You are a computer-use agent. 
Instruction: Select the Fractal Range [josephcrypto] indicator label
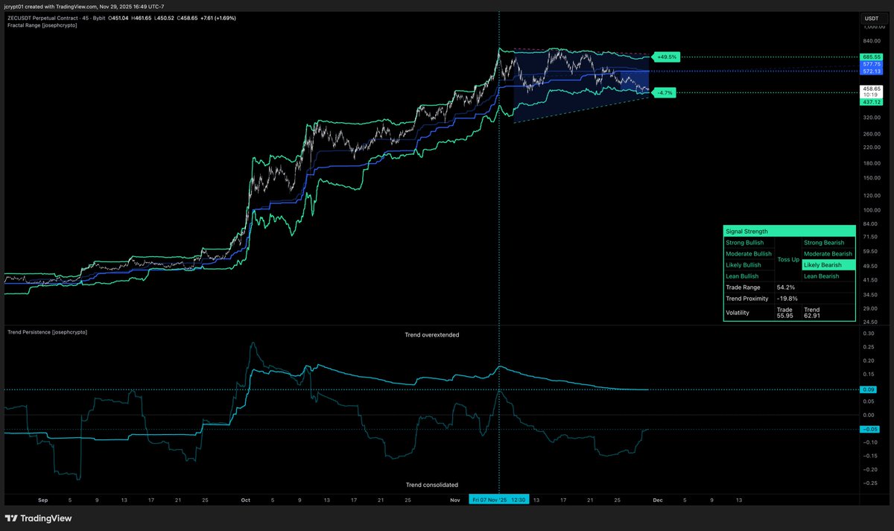click(x=42, y=25)
